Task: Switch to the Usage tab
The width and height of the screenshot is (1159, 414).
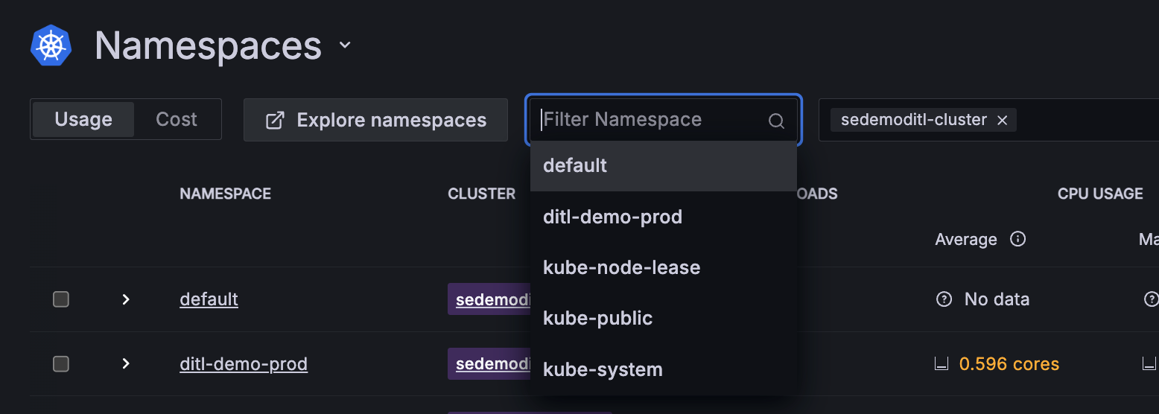Action: (x=83, y=119)
